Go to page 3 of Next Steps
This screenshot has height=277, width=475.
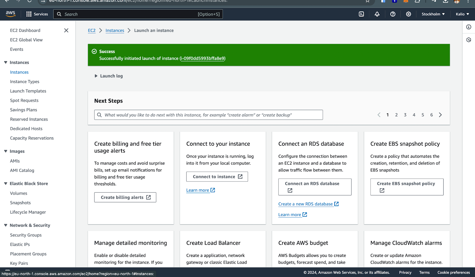[405, 115]
